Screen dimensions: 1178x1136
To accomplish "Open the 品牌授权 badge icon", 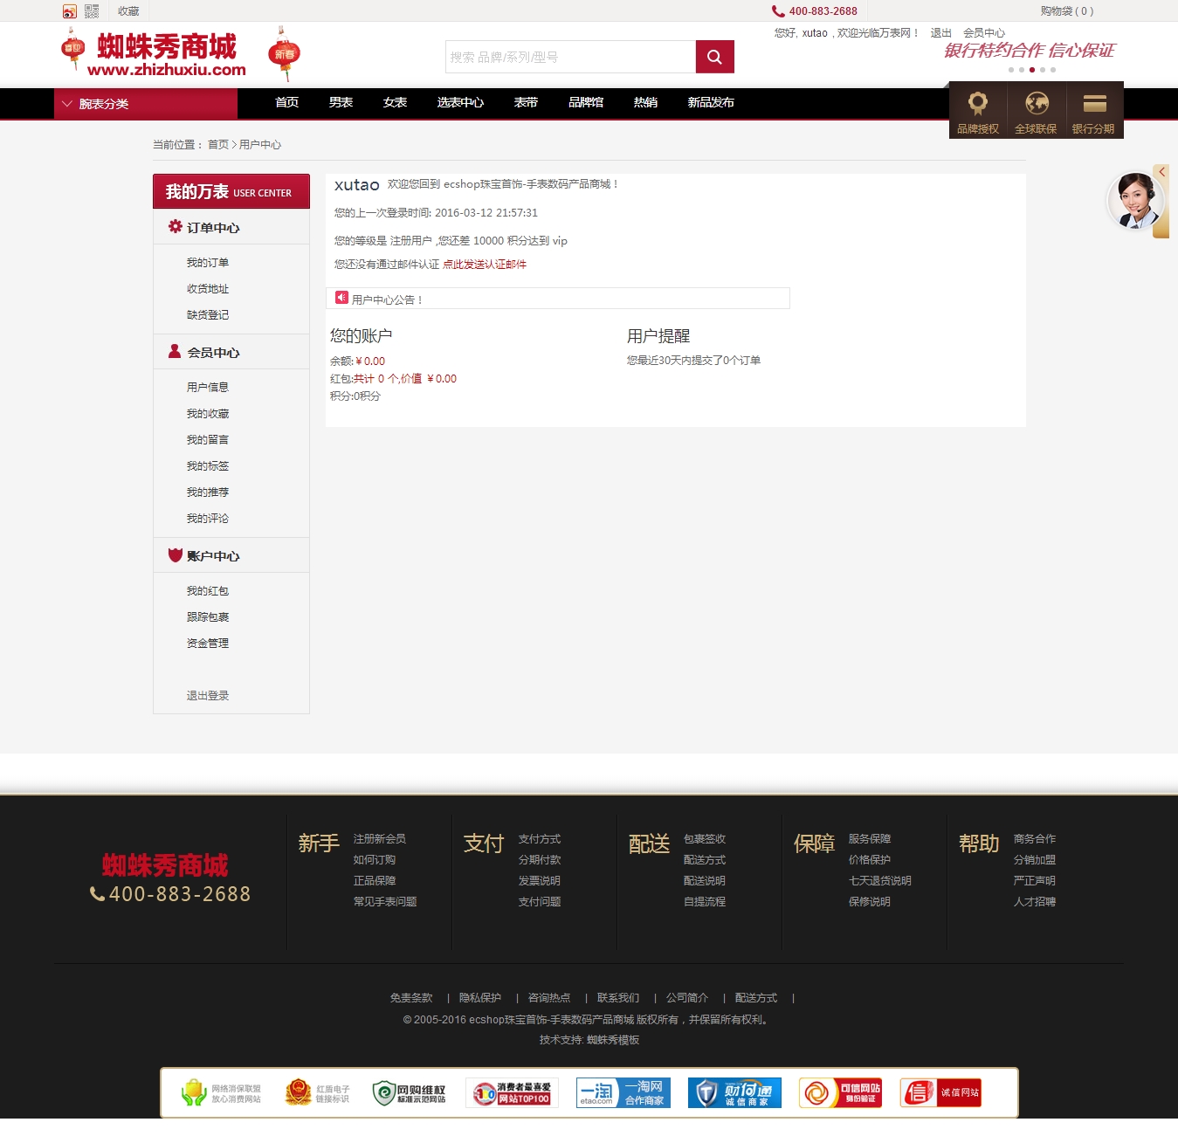I will (x=977, y=105).
